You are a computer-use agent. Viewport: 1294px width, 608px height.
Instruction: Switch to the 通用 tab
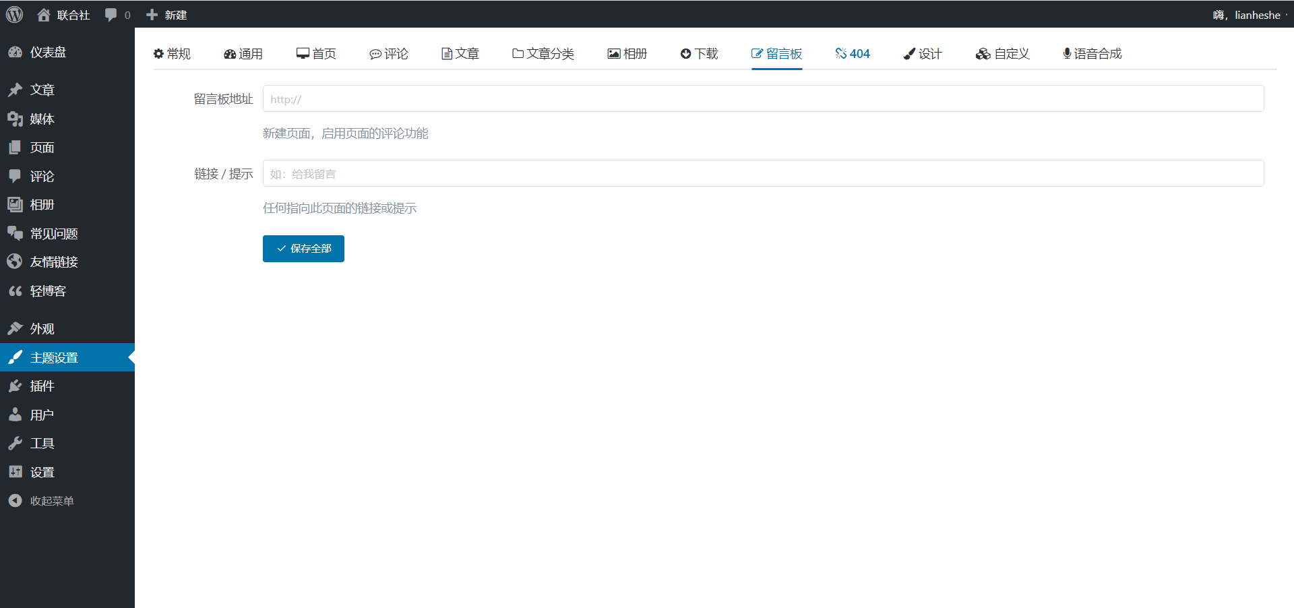point(243,53)
